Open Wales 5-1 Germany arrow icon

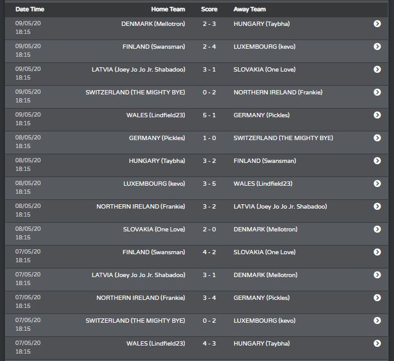377,115
